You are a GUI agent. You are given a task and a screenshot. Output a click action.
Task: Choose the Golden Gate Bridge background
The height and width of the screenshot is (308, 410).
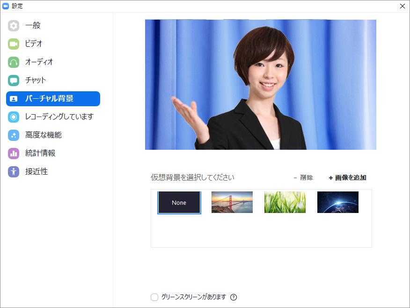point(232,202)
